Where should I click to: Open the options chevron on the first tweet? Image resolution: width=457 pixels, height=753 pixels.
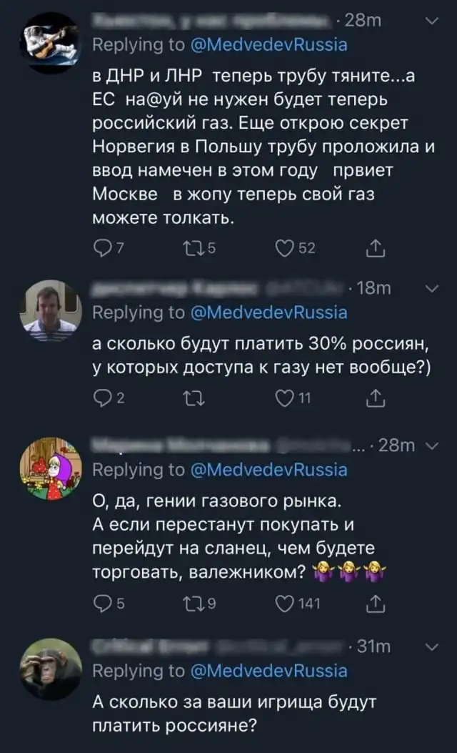431,21
